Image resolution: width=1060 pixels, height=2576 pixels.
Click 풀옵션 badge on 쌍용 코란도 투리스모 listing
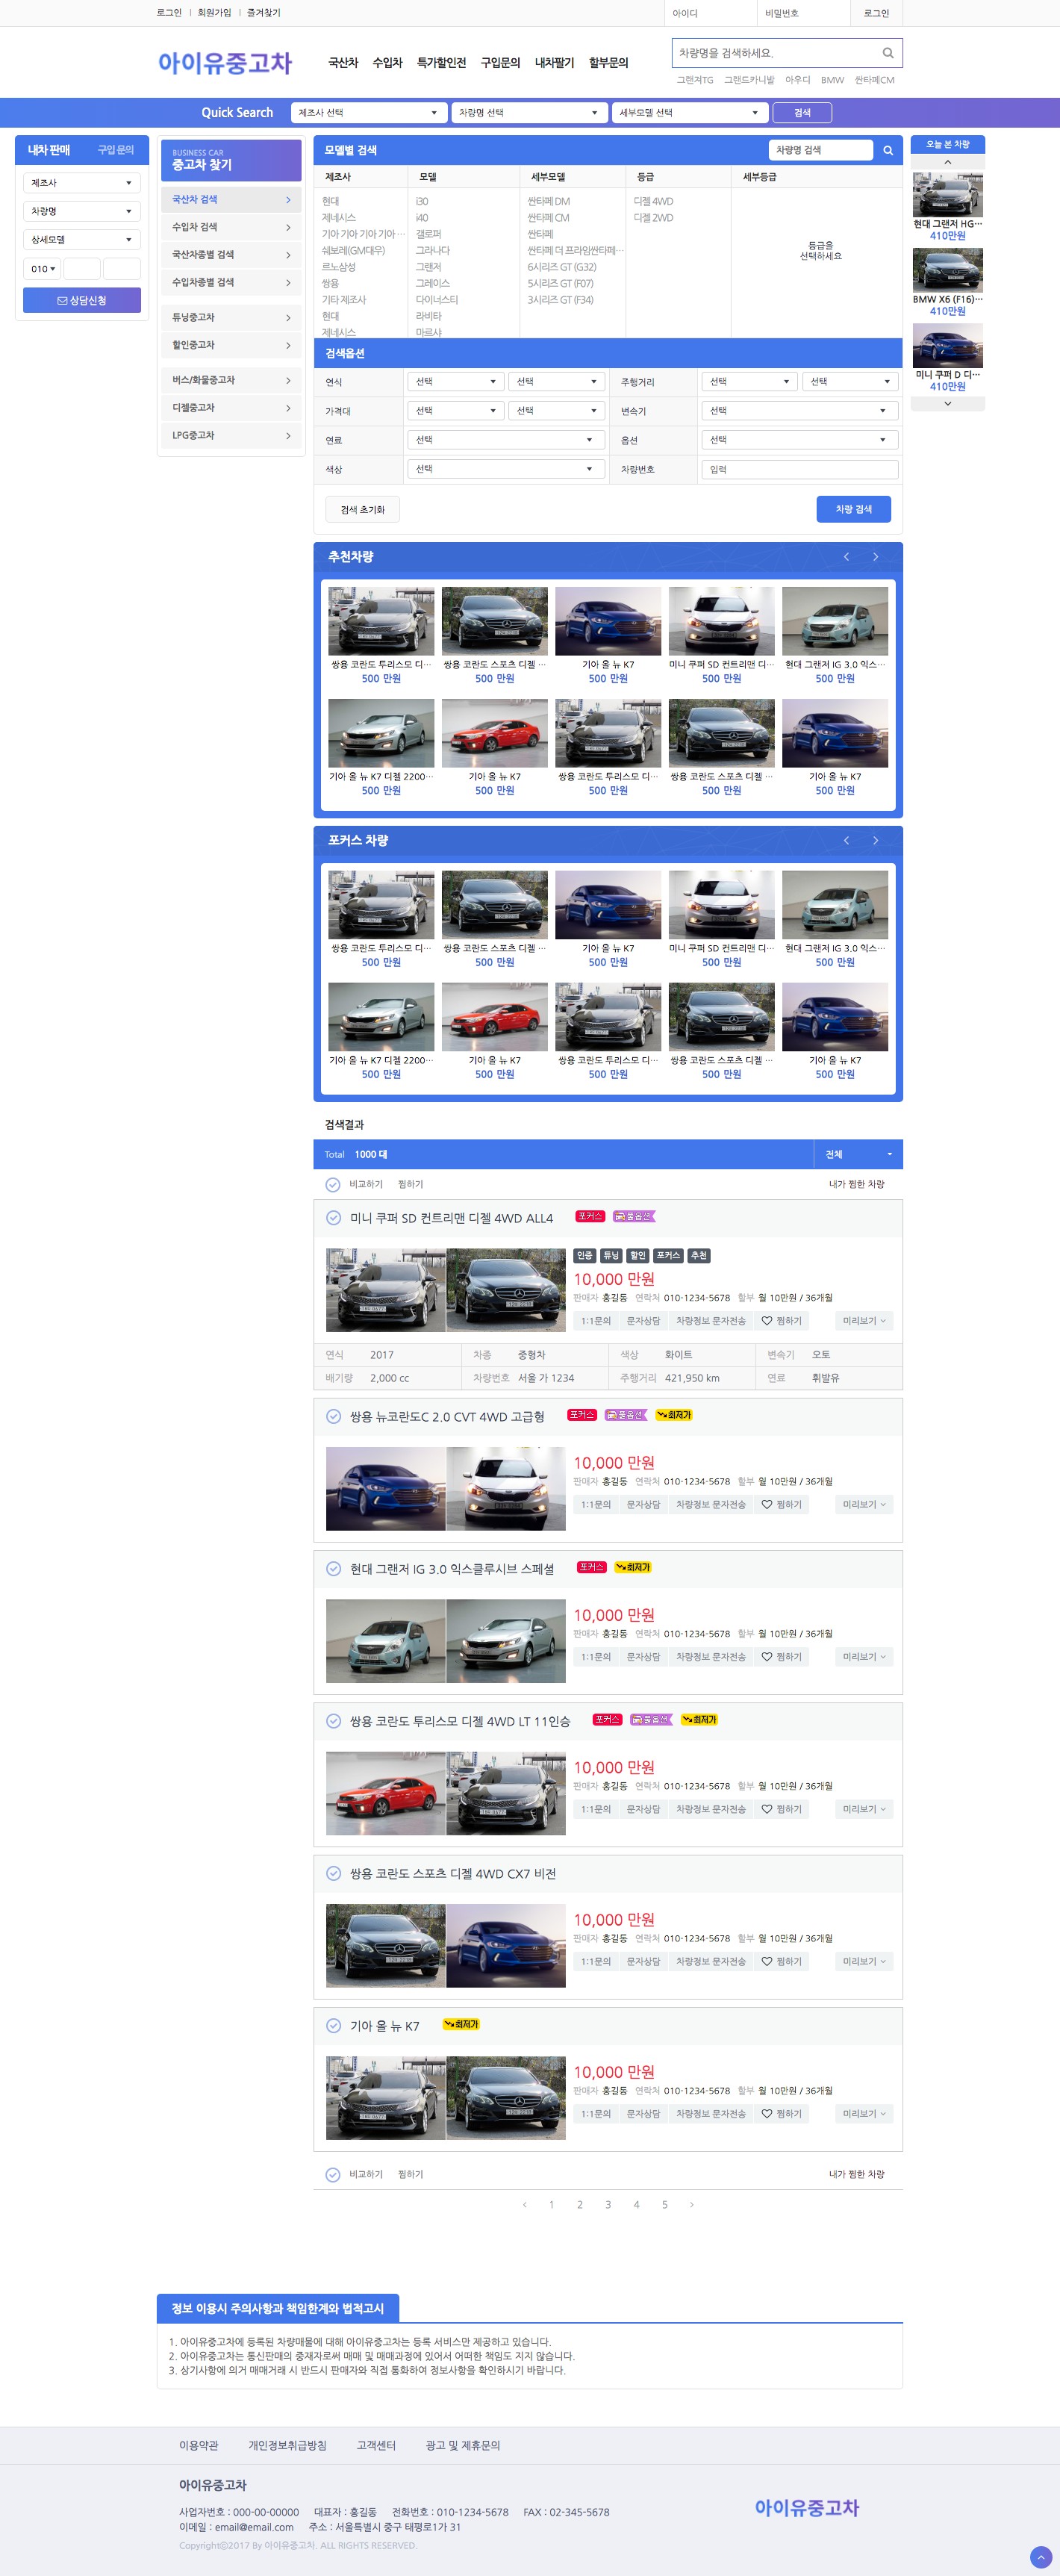pos(652,1719)
